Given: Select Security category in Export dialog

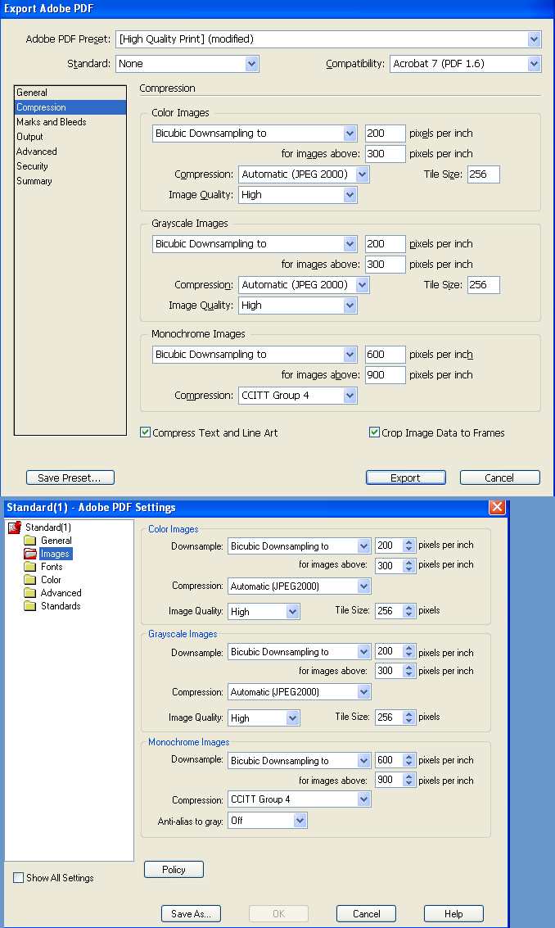Looking at the screenshot, I should click(x=32, y=166).
